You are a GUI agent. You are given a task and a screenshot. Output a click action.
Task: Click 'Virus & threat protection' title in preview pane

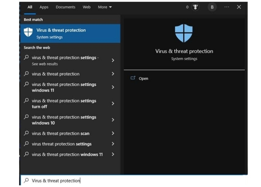184,51
